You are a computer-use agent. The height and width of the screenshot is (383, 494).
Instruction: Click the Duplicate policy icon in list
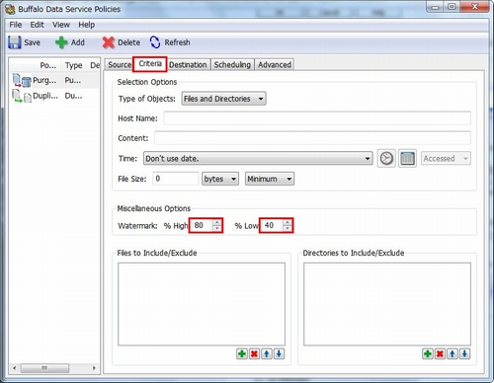[22, 96]
